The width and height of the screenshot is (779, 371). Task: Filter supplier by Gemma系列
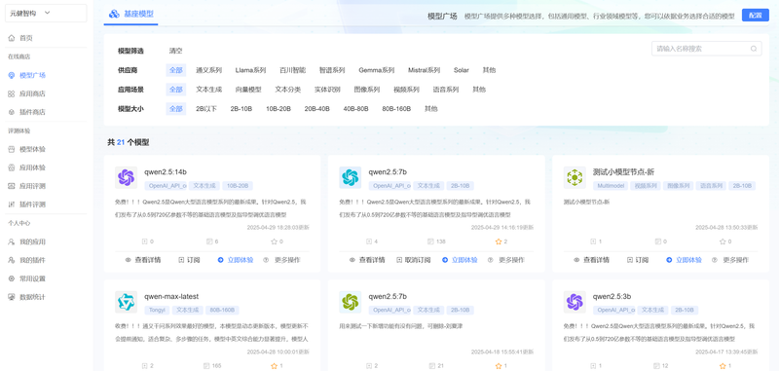pos(377,70)
